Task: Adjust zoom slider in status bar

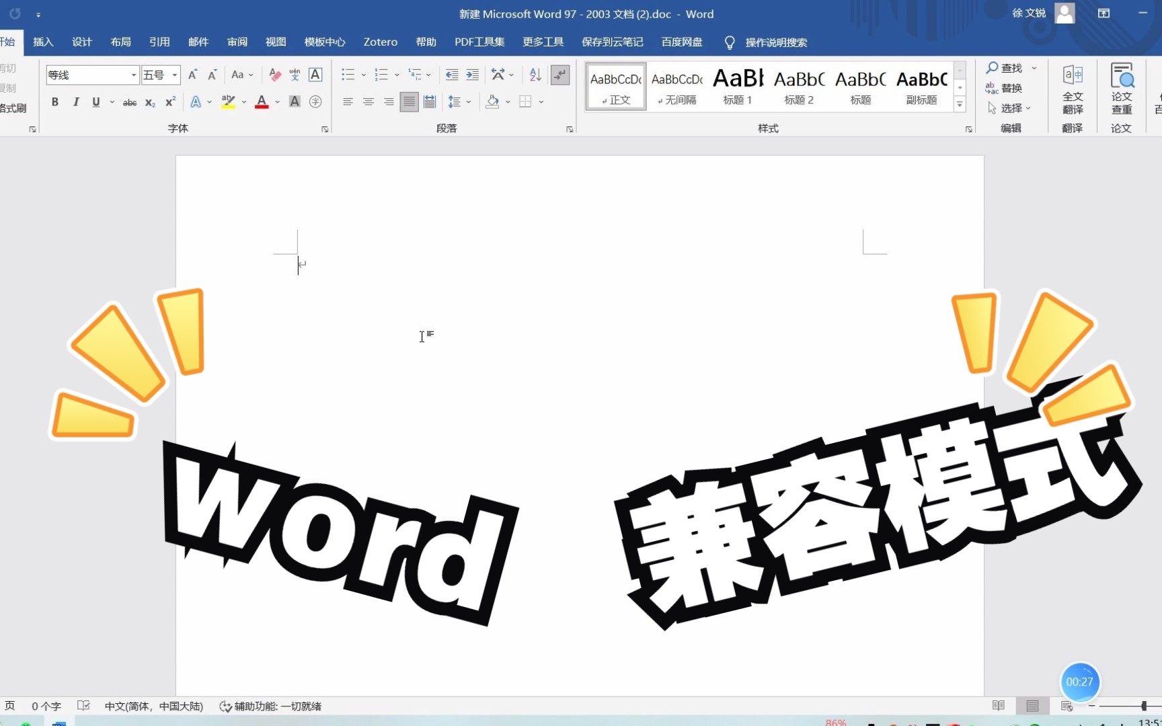Action: pyautogui.click(x=1143, y=706)
